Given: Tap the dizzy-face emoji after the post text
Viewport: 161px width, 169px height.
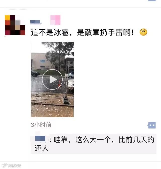Looking at the screenshot, I should click(x=143, y=32).
